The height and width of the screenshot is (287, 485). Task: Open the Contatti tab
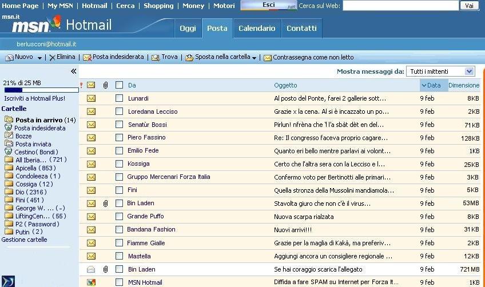pos(301,29)
